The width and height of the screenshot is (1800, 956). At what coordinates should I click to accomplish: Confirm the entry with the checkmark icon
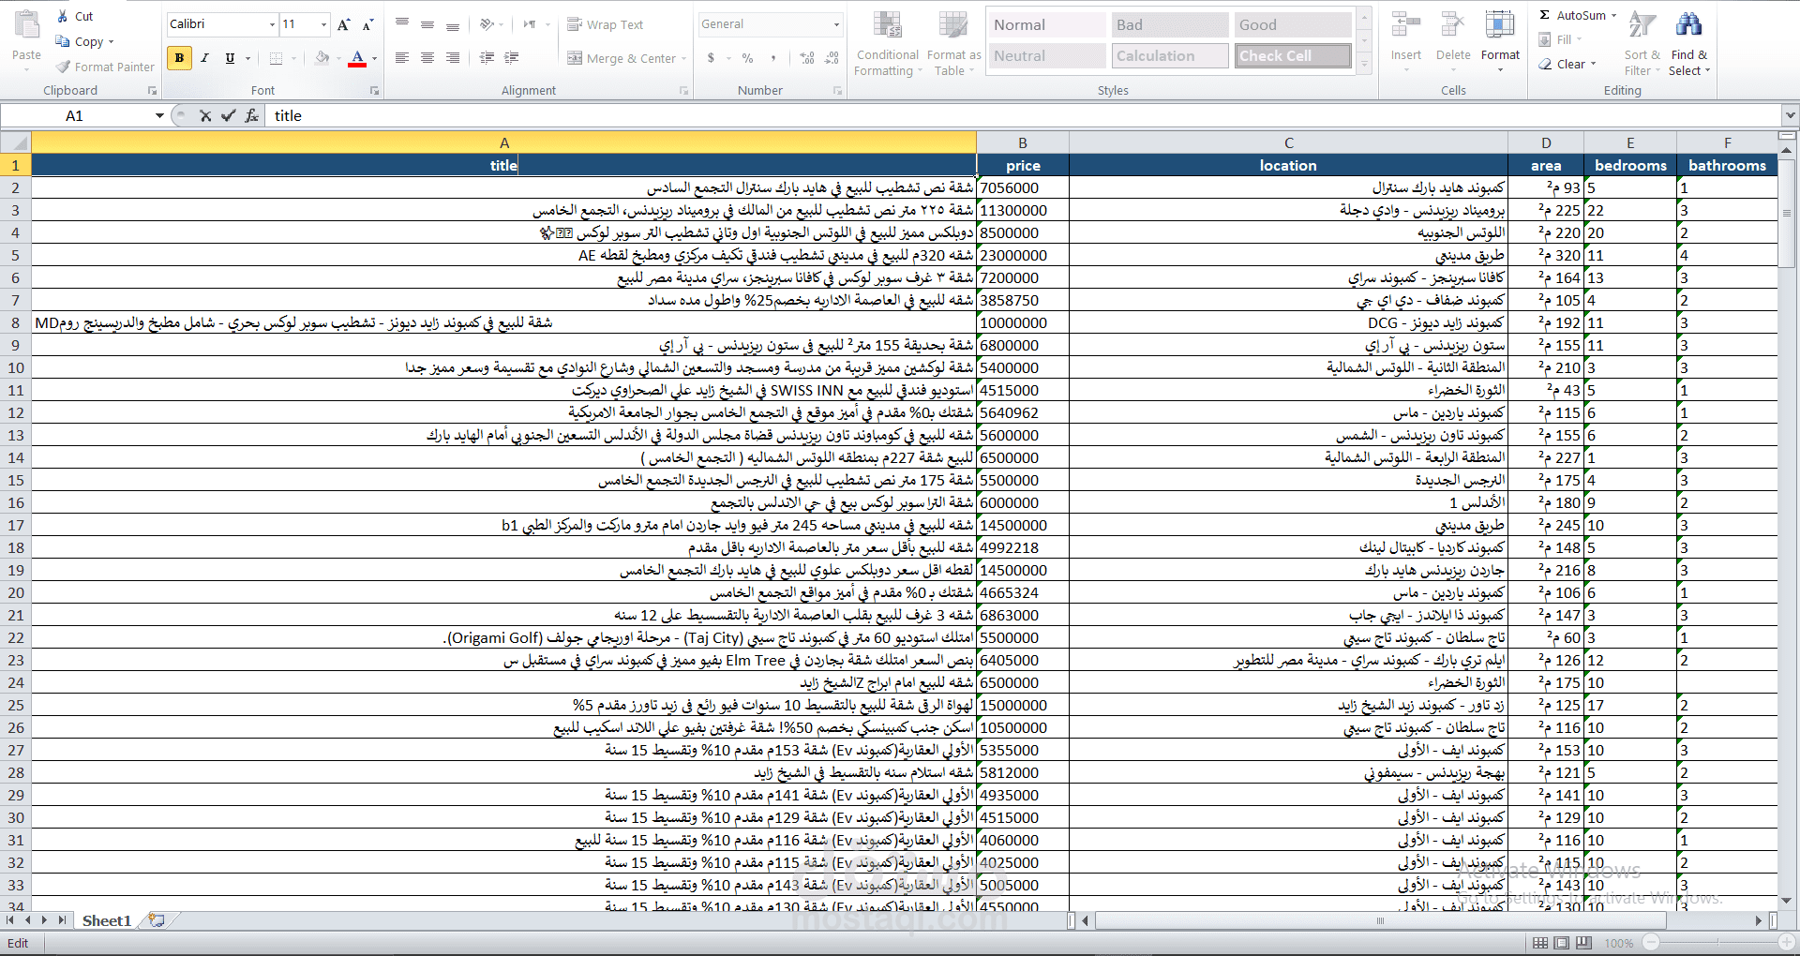tap(228, 115)
